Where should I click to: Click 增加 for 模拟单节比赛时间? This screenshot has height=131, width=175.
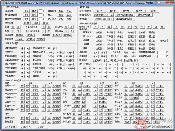coord(27,19)
